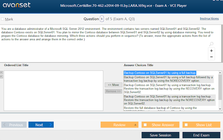The image size is (223, 140).
Task: Click the Remove >> button
Action: pyautogui.click(x=113, y=91)
